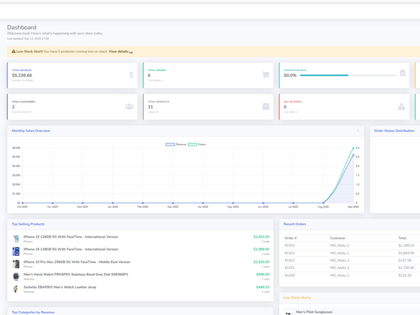Viewport: 420px width, 315px height.
Task: Click PROSPEX hand watch product thumbnail
Action: pos(16,276)
